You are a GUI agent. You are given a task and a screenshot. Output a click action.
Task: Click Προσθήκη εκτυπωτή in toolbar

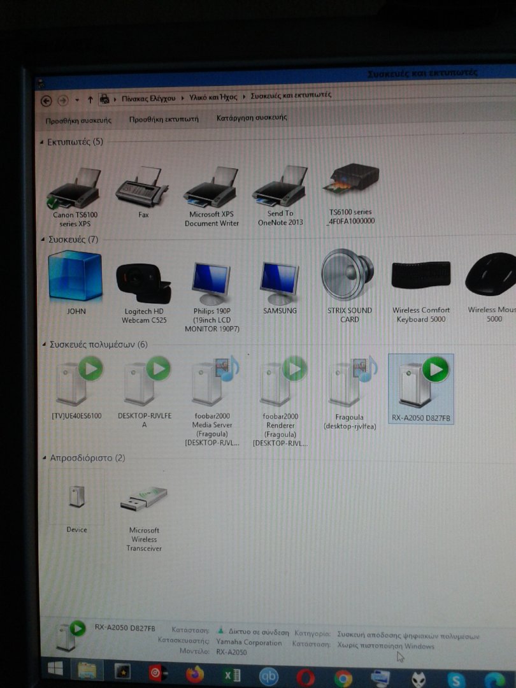(x=164, y=119)
